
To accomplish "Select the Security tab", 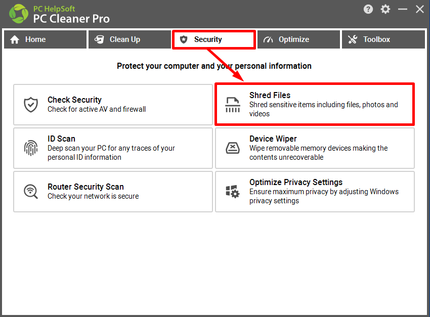I will click(x=214, y=39).
